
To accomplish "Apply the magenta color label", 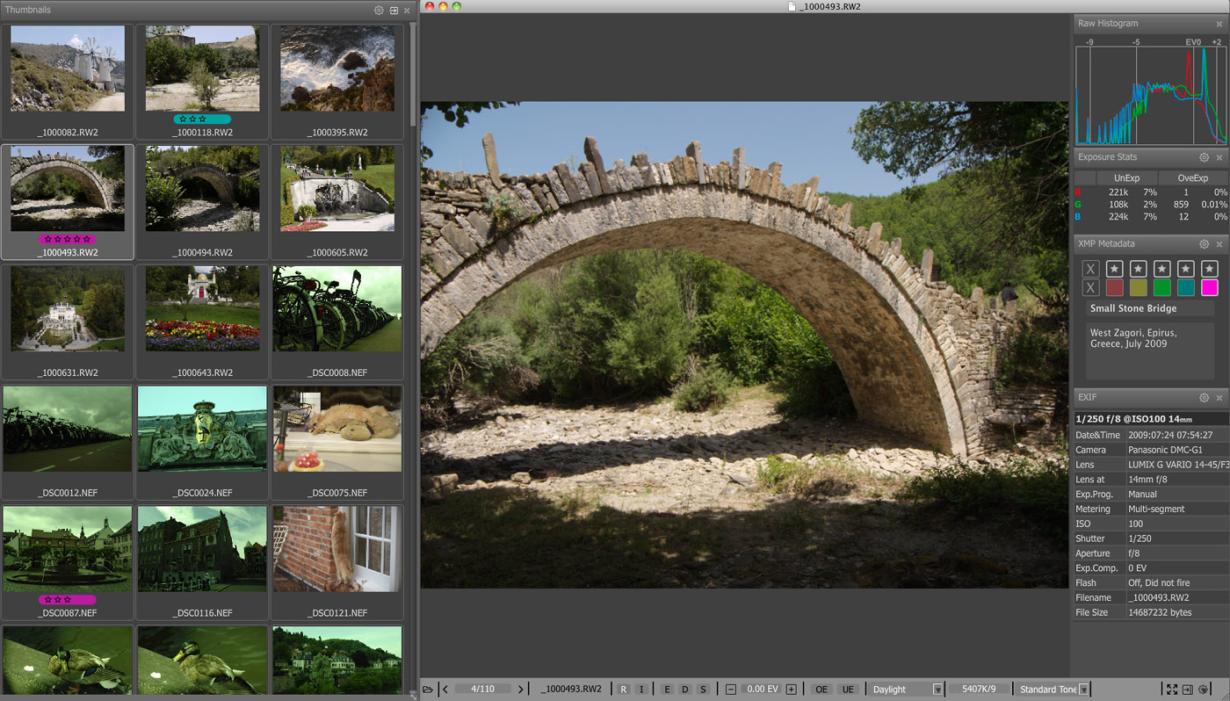I will tap(1210, 288).
